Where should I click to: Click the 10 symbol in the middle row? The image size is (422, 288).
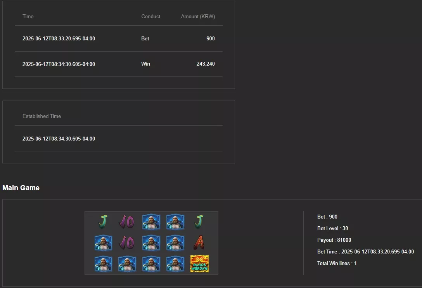pos(127,243)
